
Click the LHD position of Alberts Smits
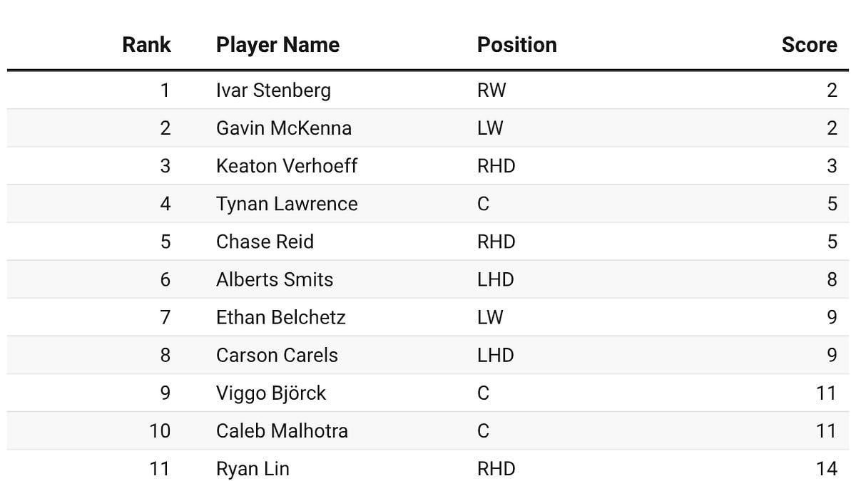[495, 279]
